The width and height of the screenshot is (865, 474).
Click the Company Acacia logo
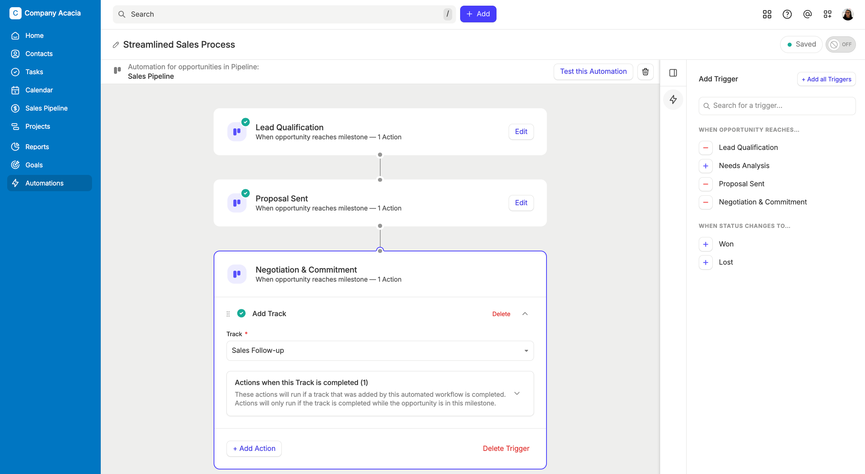[15, 13]
